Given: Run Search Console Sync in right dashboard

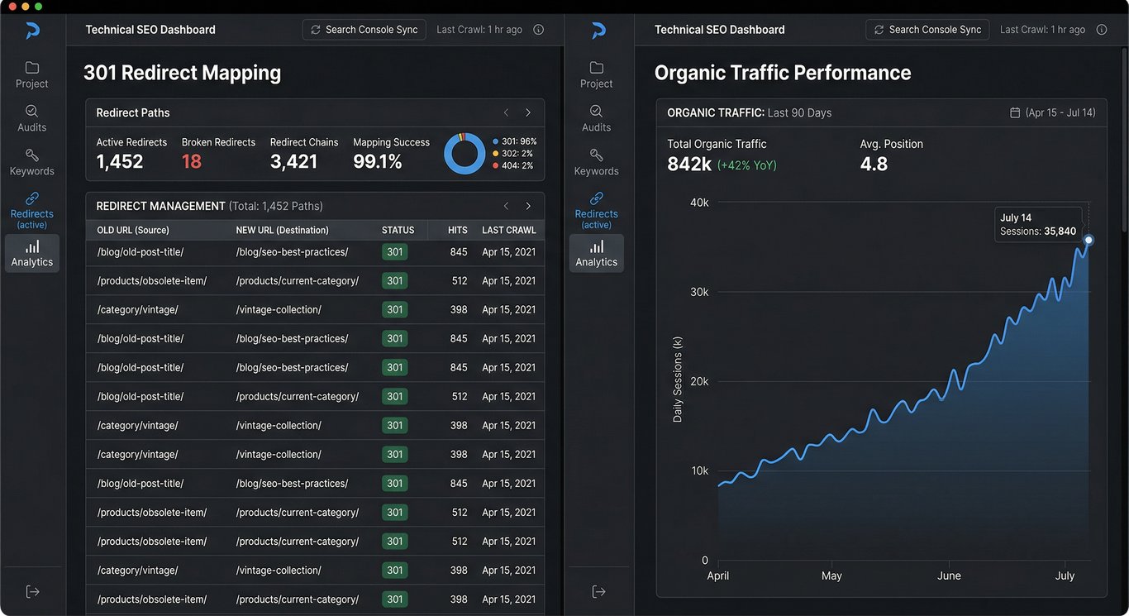Looking at the screenshot, I should [x=927, y=29].
